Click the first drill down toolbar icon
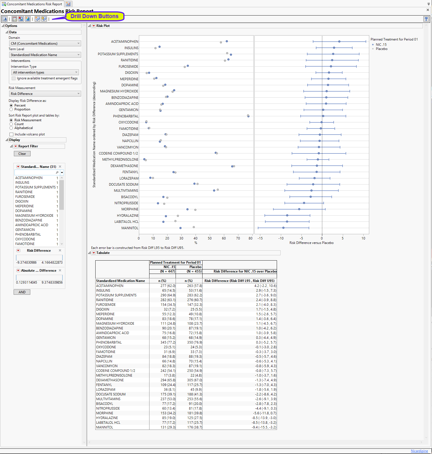This screenshot has width=432, height=454. pos(5,19)
